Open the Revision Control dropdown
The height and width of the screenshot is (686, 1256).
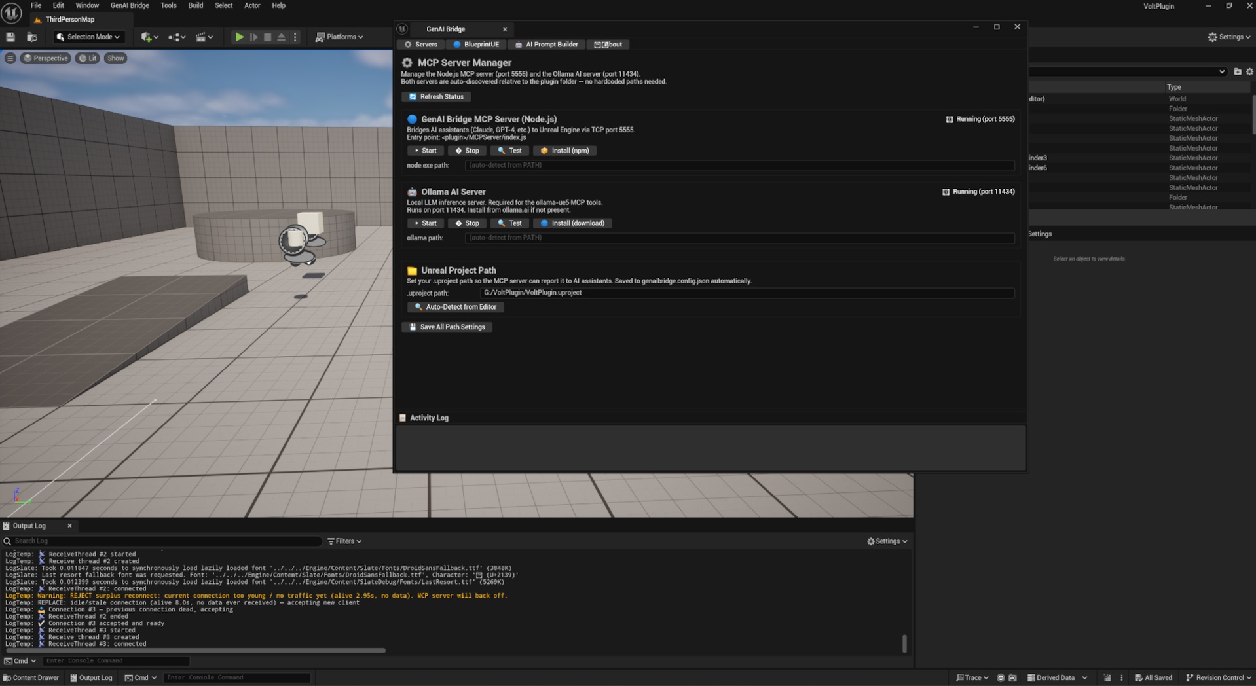(1218, 678)
